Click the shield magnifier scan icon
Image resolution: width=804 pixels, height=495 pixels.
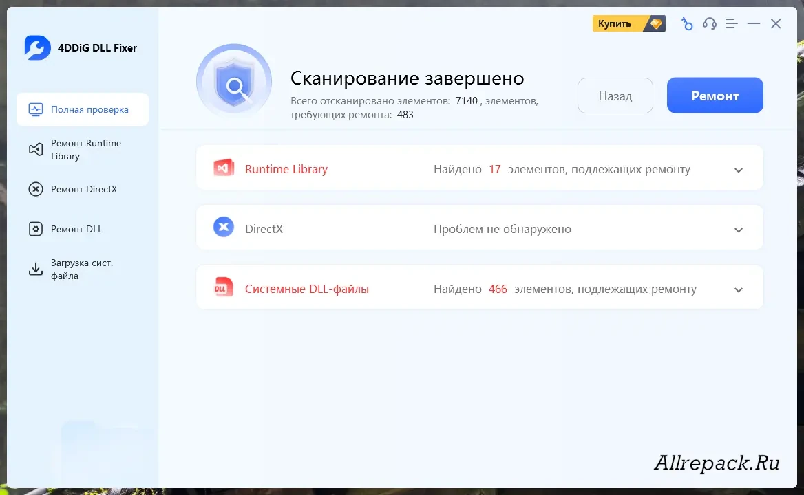tap(234, 81)
